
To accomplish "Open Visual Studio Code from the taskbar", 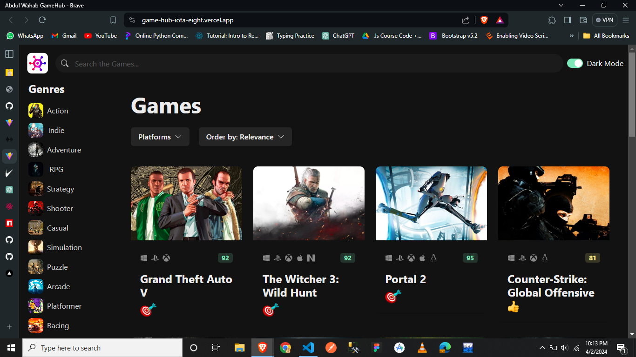I will 308,348.
